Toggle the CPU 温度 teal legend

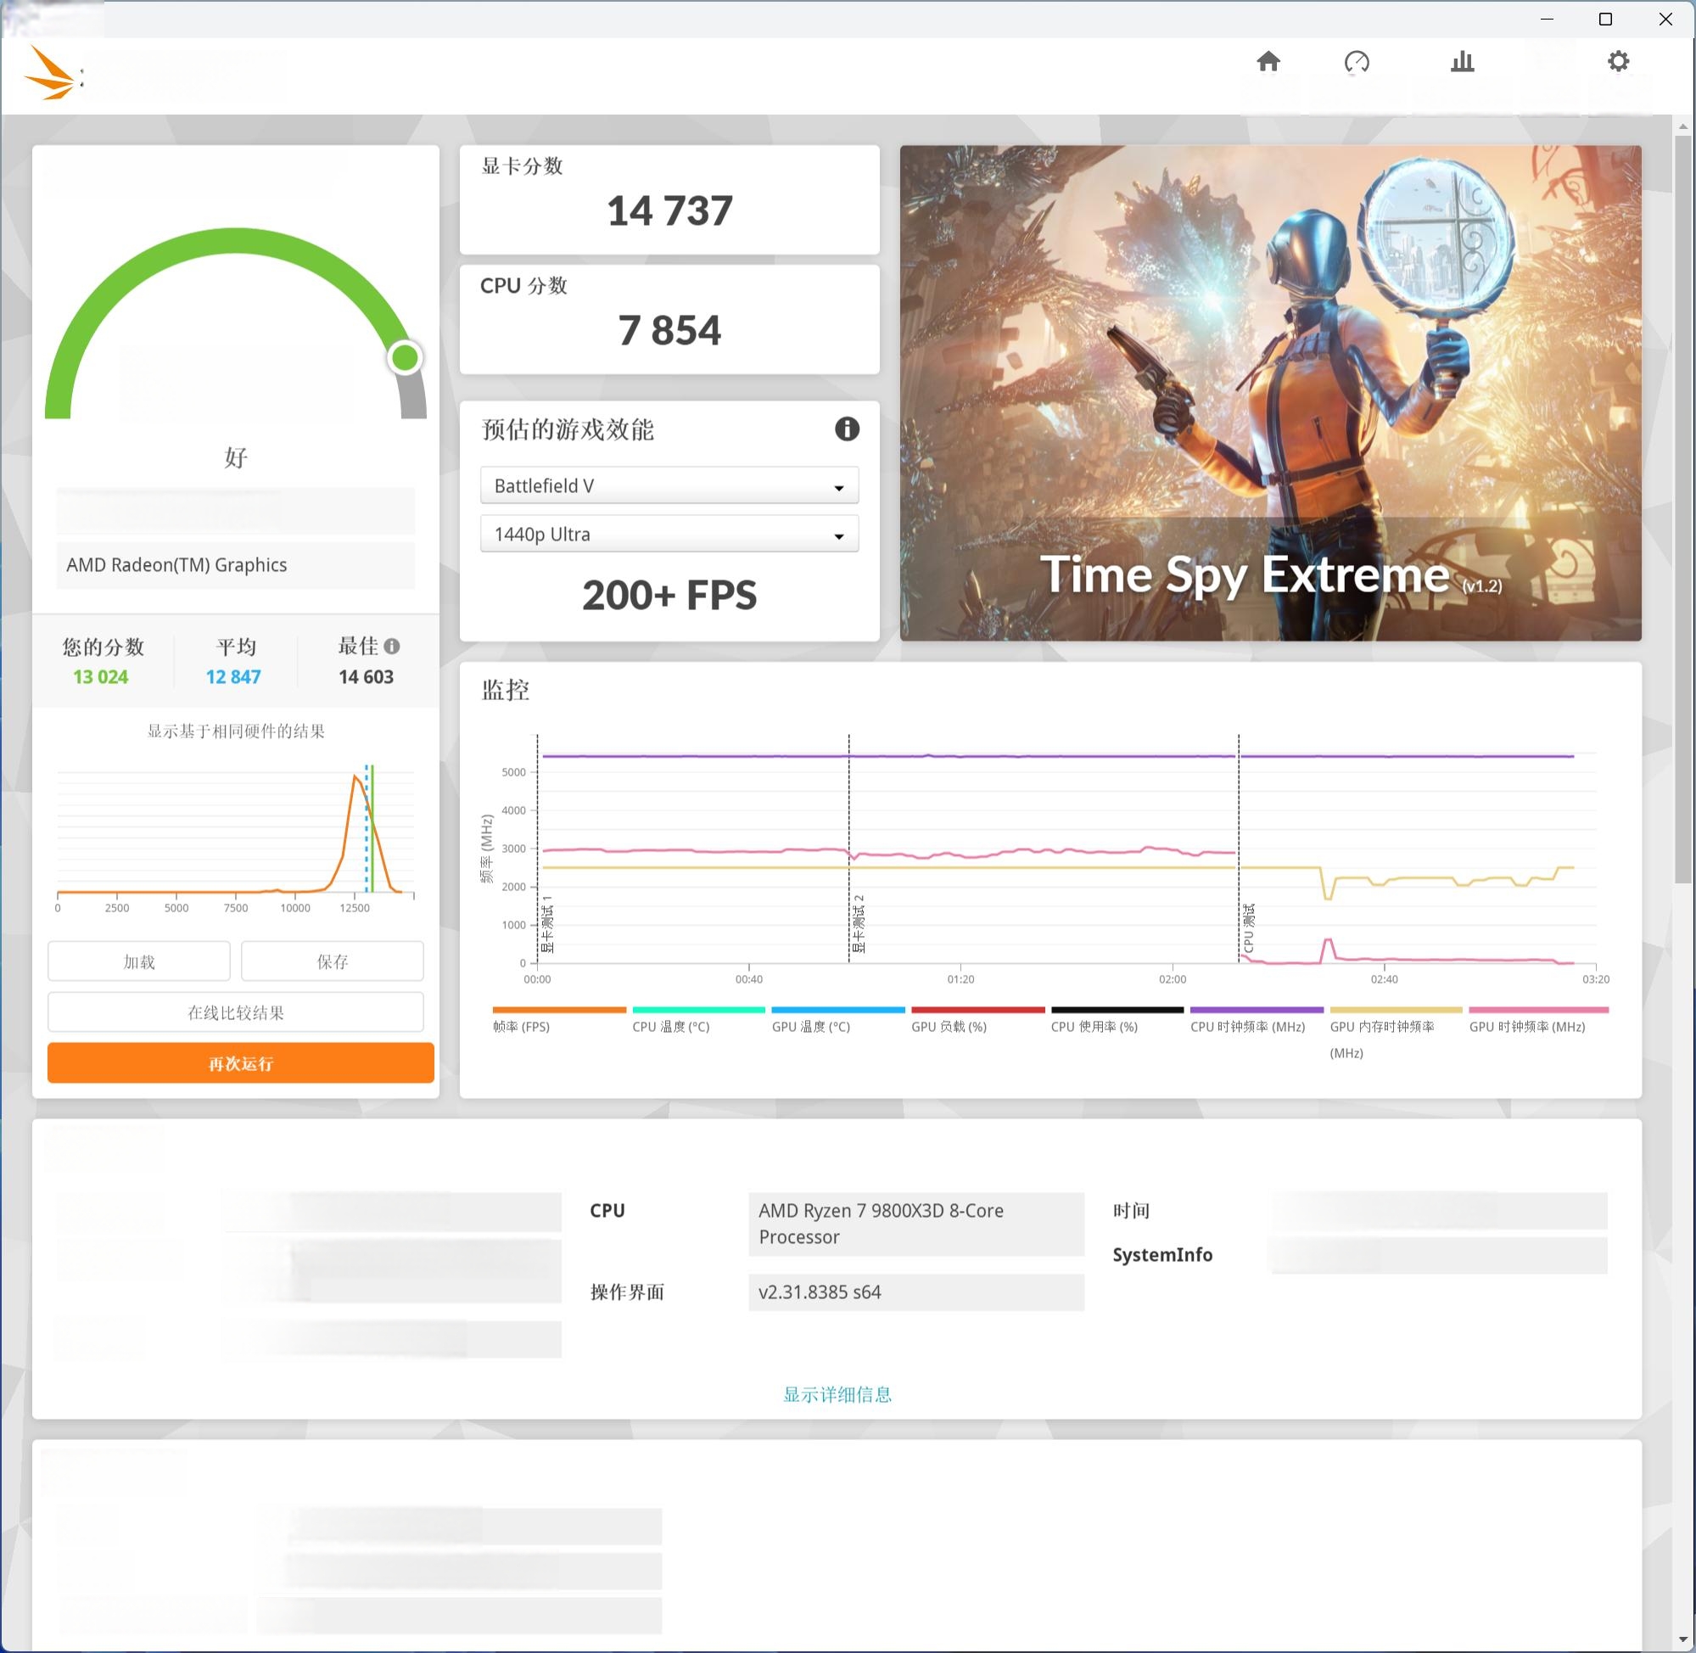699,1019
